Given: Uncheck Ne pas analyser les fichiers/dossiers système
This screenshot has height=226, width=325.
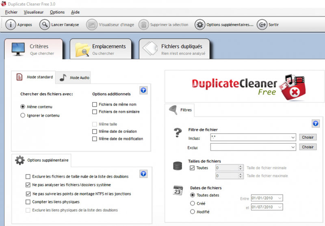Looking at the screenshot, I should [28, 185].
